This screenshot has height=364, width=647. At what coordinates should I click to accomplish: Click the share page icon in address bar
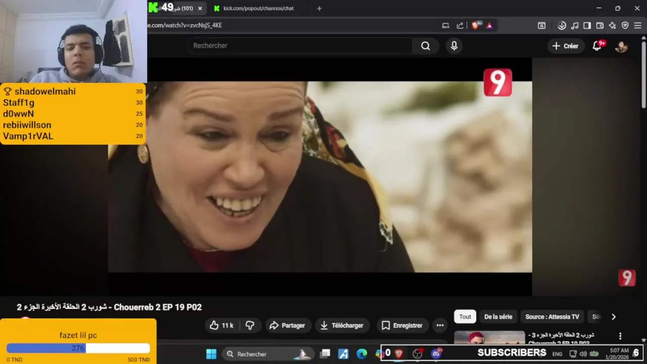[460, 25]
